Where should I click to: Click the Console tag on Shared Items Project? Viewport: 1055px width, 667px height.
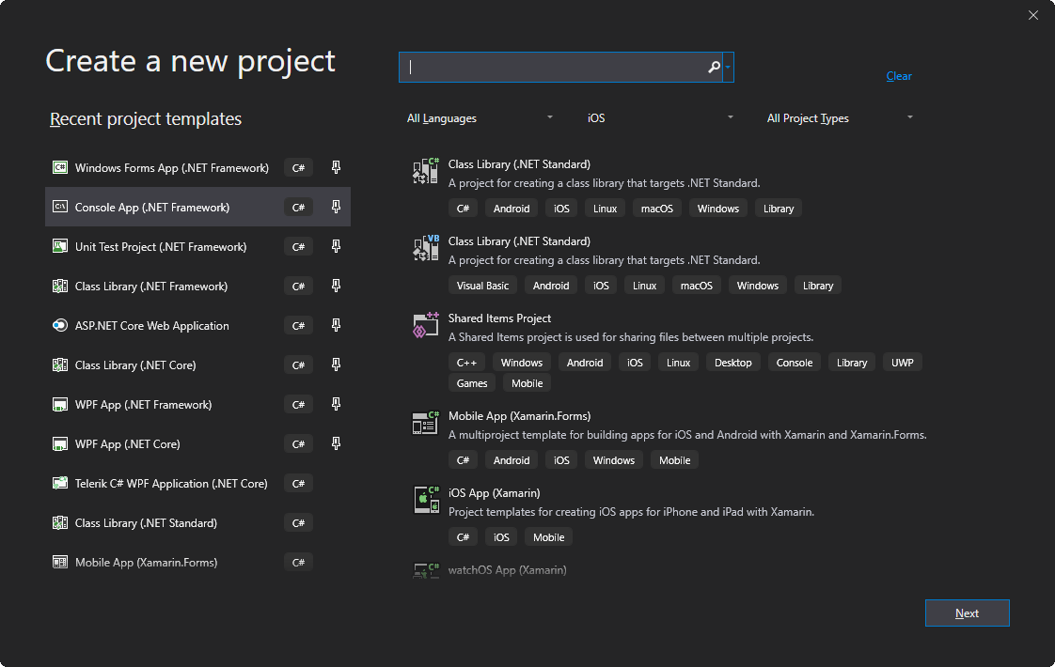point(794,363)
